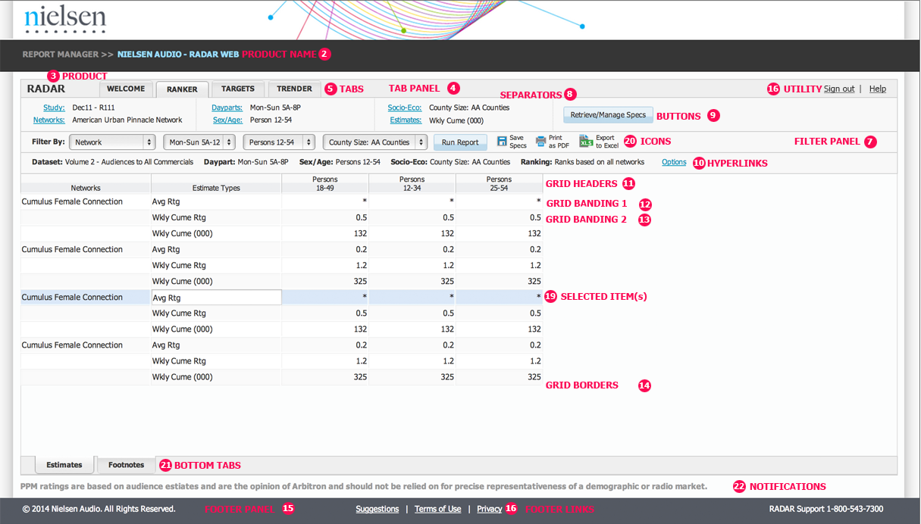The width and height of the screenshot is (921, 524).
Task: Click the RADAR product title
Action: click(46, 89)
